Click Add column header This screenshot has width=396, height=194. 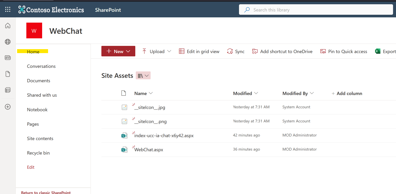pyautogui.click(x=347, y=93)
